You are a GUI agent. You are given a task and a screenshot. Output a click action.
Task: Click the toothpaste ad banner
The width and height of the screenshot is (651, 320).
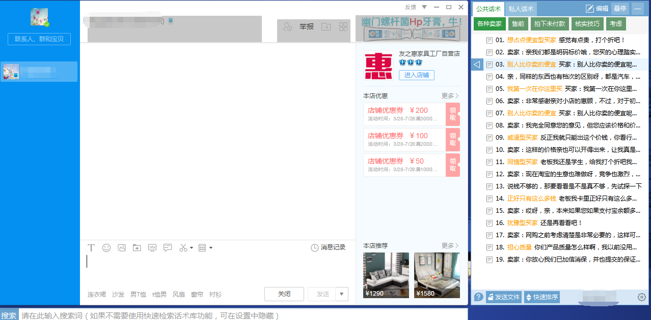click(x=412, y=28)
